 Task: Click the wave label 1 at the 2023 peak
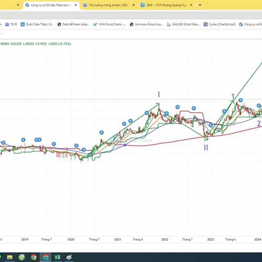tap(233, 97)
